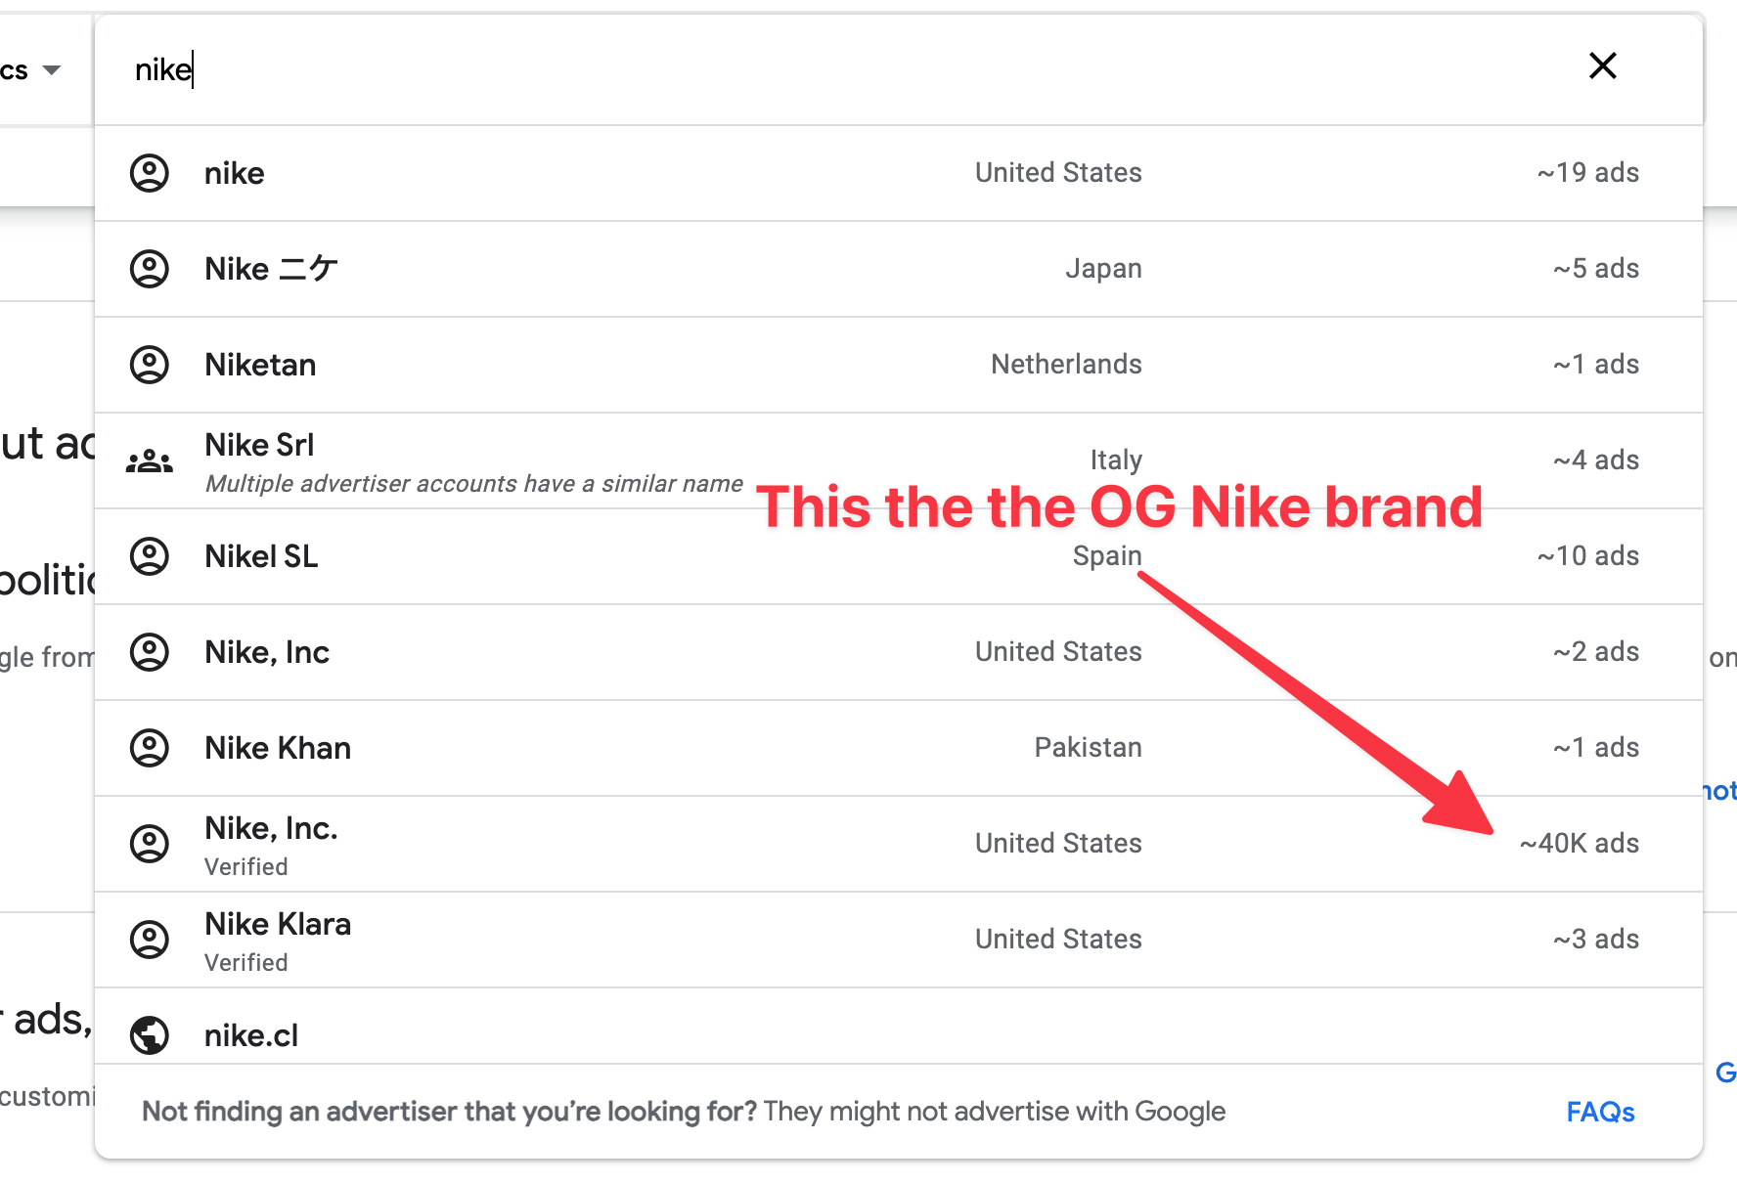This screenshot has width=1737, height=1183.
Task: Select the nike.cl website suggestion
Action: tap(251, 1035)
